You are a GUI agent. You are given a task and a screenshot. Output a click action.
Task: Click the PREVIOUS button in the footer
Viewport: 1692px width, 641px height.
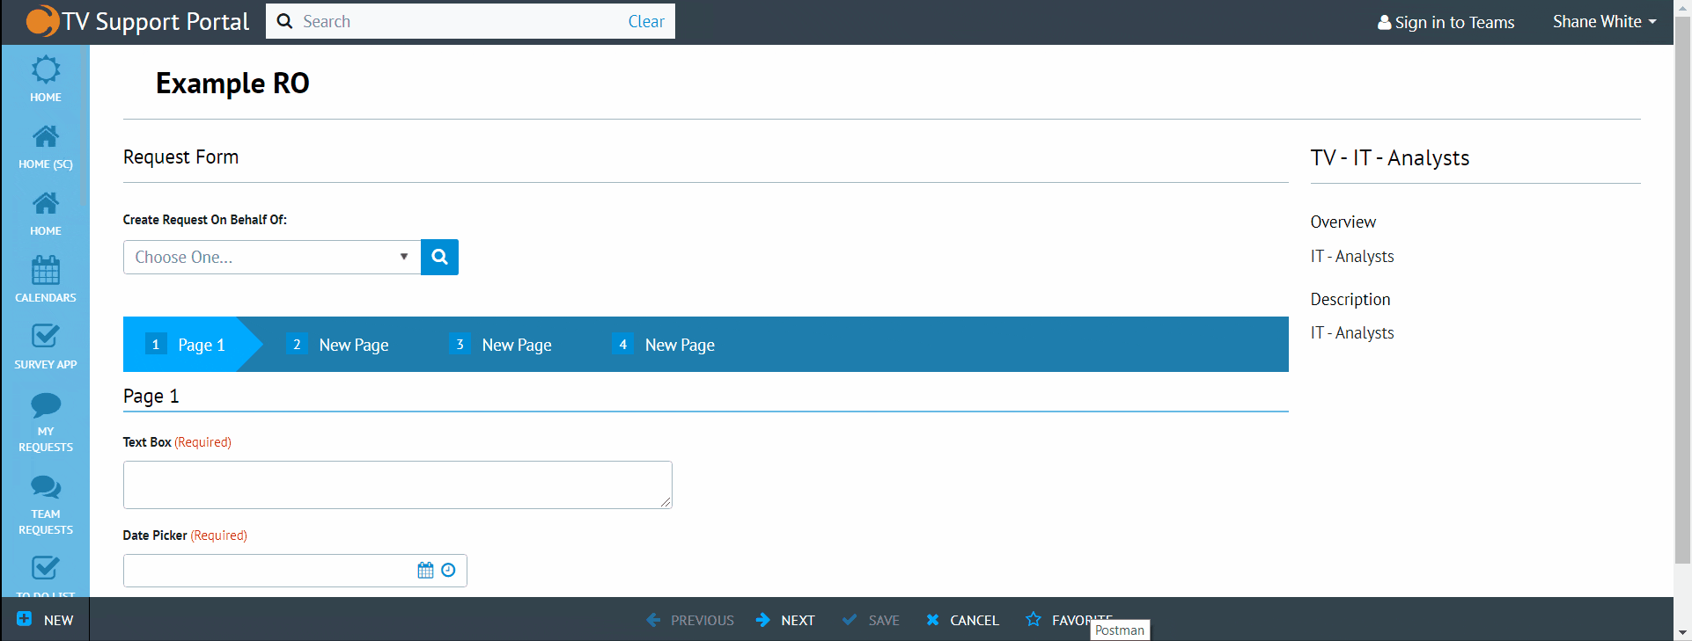[x=690, y=620]
